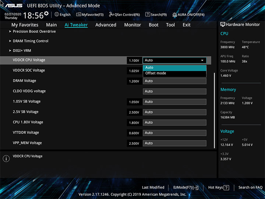Select the 1.05V SB Voltage row label
265x199 pixels.
pos(27,101)
